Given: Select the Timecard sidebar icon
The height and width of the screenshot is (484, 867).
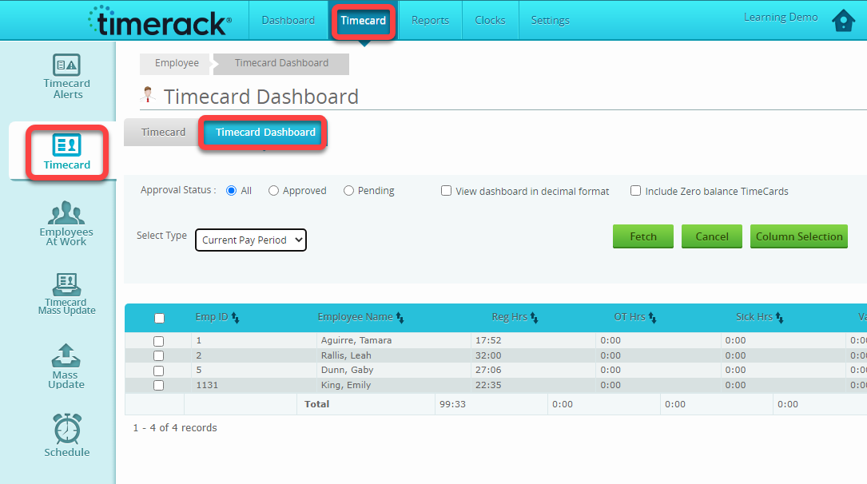Looking at the screenshot, I should point(66,150).
